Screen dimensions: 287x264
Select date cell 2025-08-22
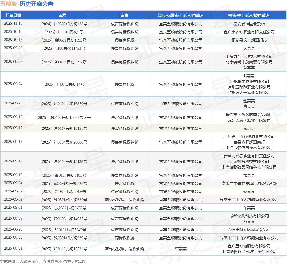click(x=13, y=237)
